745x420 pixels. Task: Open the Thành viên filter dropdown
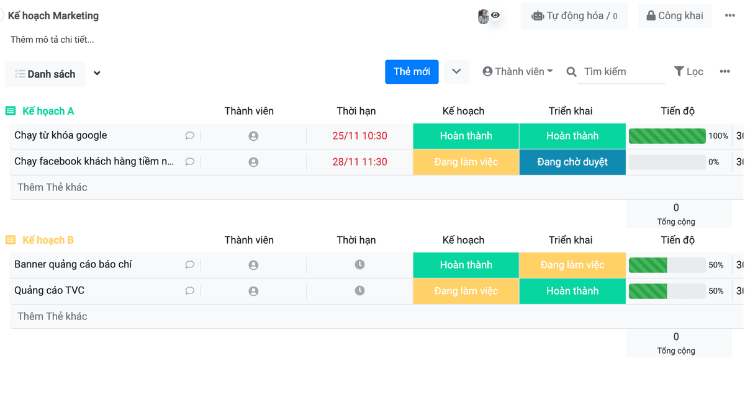[518, 72]
